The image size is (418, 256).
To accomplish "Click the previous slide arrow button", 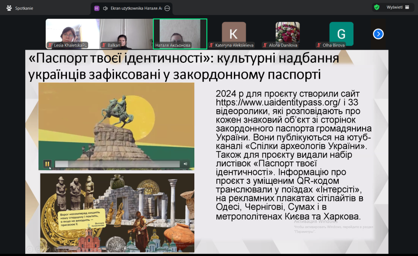I will [29, 248].
